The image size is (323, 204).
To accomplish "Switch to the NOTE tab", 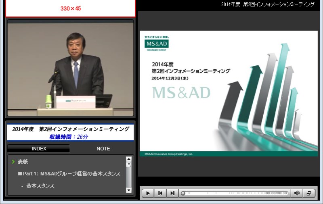I will 103,148.
